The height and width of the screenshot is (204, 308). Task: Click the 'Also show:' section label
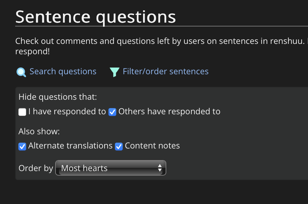click(39, 131)
